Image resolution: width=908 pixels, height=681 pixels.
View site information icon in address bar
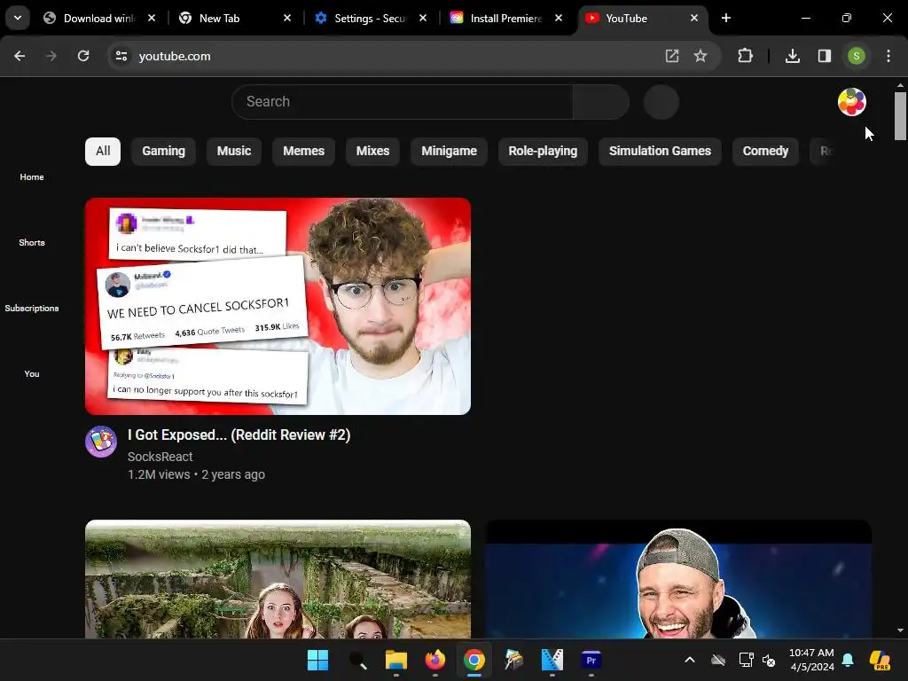coord(121,56)
